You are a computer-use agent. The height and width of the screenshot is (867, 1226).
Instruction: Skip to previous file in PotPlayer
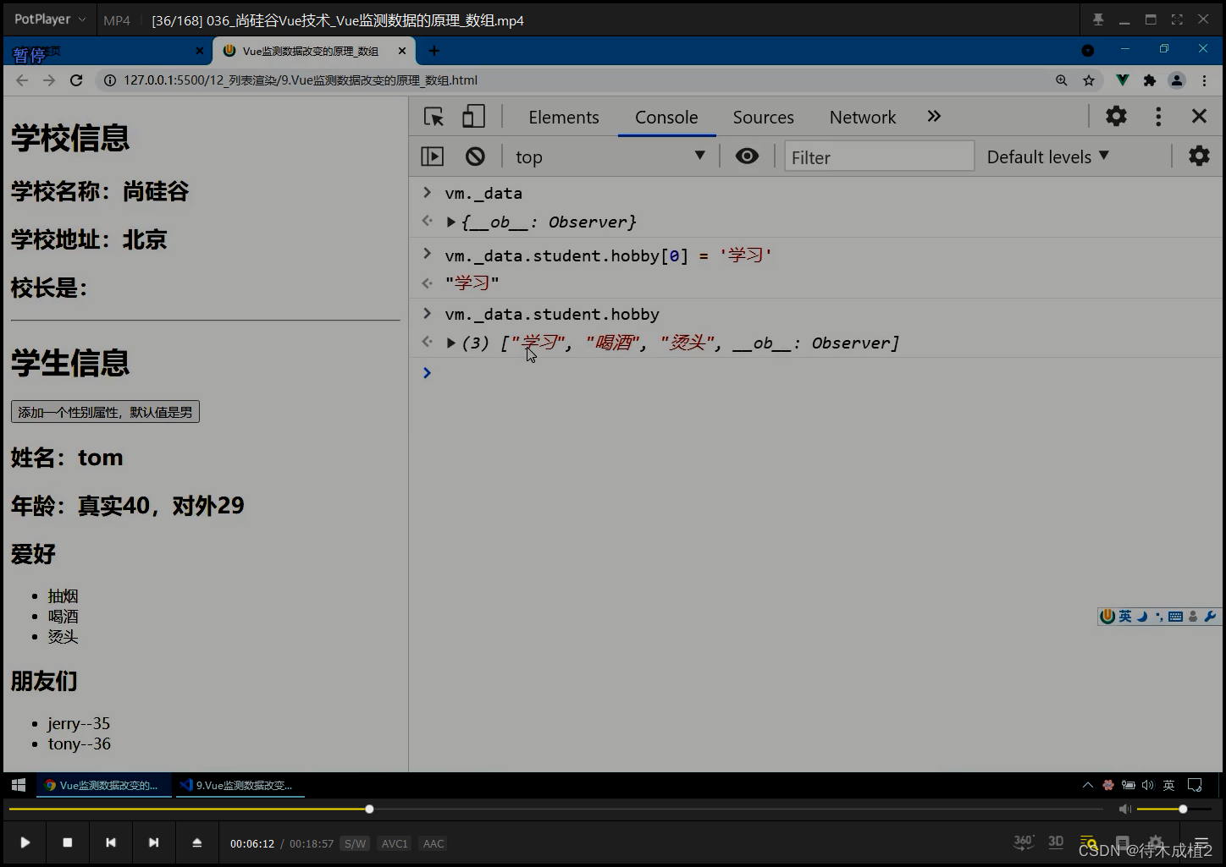(110, 842)
